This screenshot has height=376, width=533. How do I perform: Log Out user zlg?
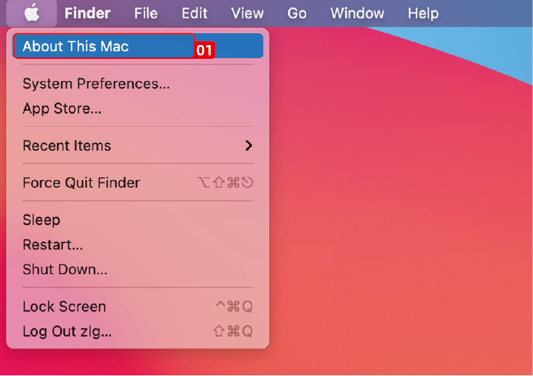coord(67,331)
